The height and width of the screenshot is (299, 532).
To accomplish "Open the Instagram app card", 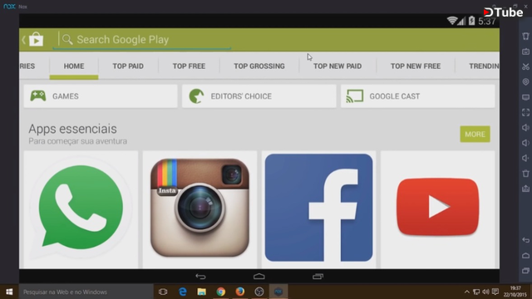I will pyautogui.click(x=199, y=209).
